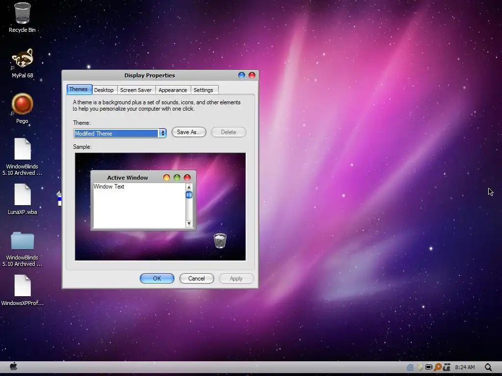Screen dimensions: 502x376
Task: Close the Display Properties dialog
Action: pos(252,75)
